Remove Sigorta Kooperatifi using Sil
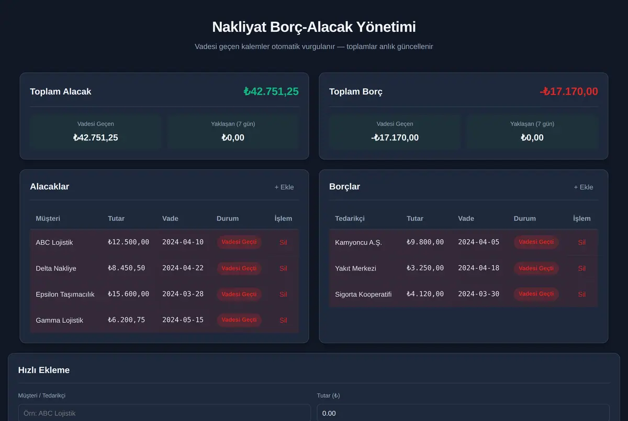 click(x=582, y=294)
